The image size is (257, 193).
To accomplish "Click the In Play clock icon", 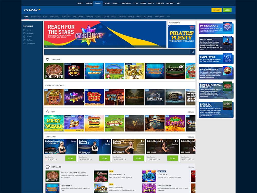I will (x=24, y=37).
